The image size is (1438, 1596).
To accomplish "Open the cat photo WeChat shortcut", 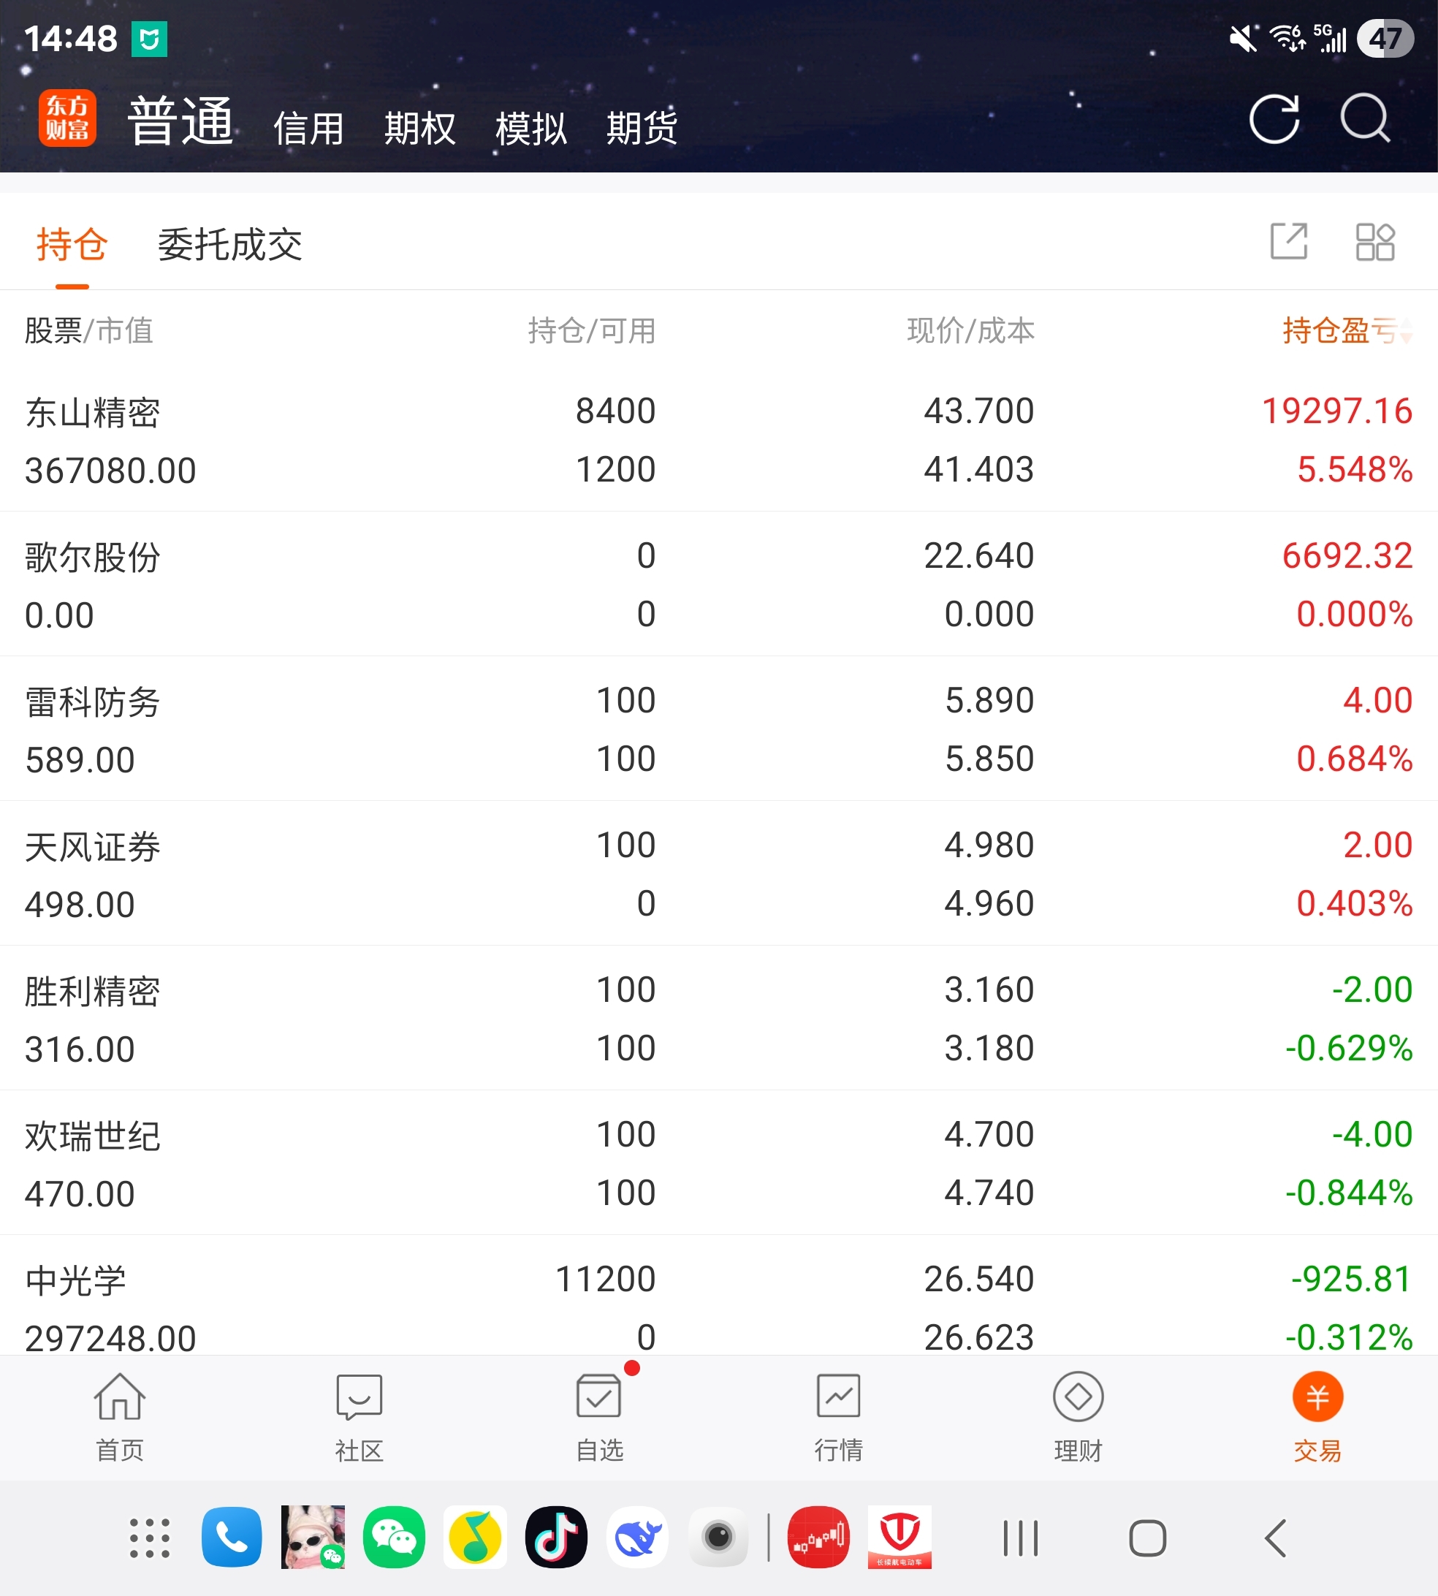I will click(313, 1537).
